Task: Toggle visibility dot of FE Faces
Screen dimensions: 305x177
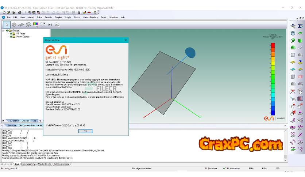Action: 11,34
